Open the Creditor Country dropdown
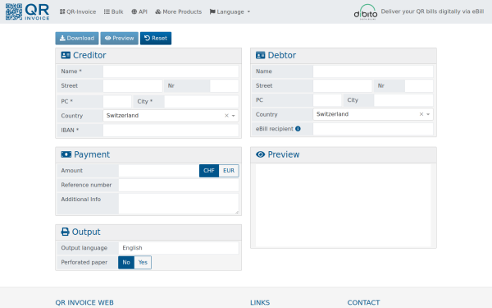This screenshot has width=492, height=308. 171,116
